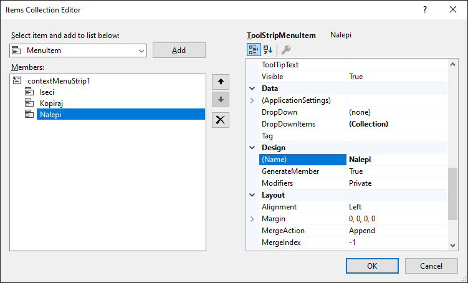Click the (Name) value field Nalepi
The image size is (468, 283).
pos(396,160)
